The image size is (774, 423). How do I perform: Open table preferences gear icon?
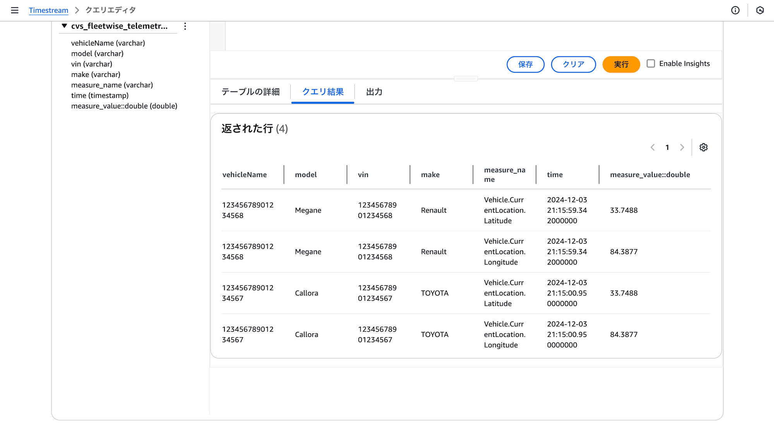point(704,148)
